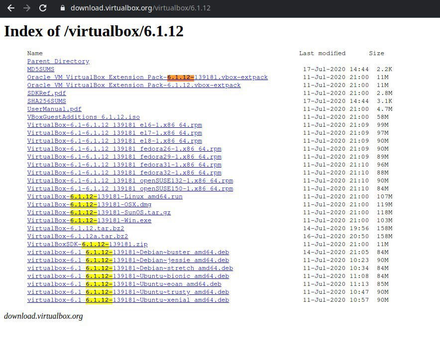The height and width of the screenshot is (355, 440).
Task: Reload the page with the refresh icon
Action: [43, 8]
